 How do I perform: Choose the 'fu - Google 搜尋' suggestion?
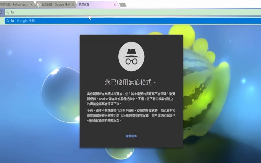coord(23,21)
